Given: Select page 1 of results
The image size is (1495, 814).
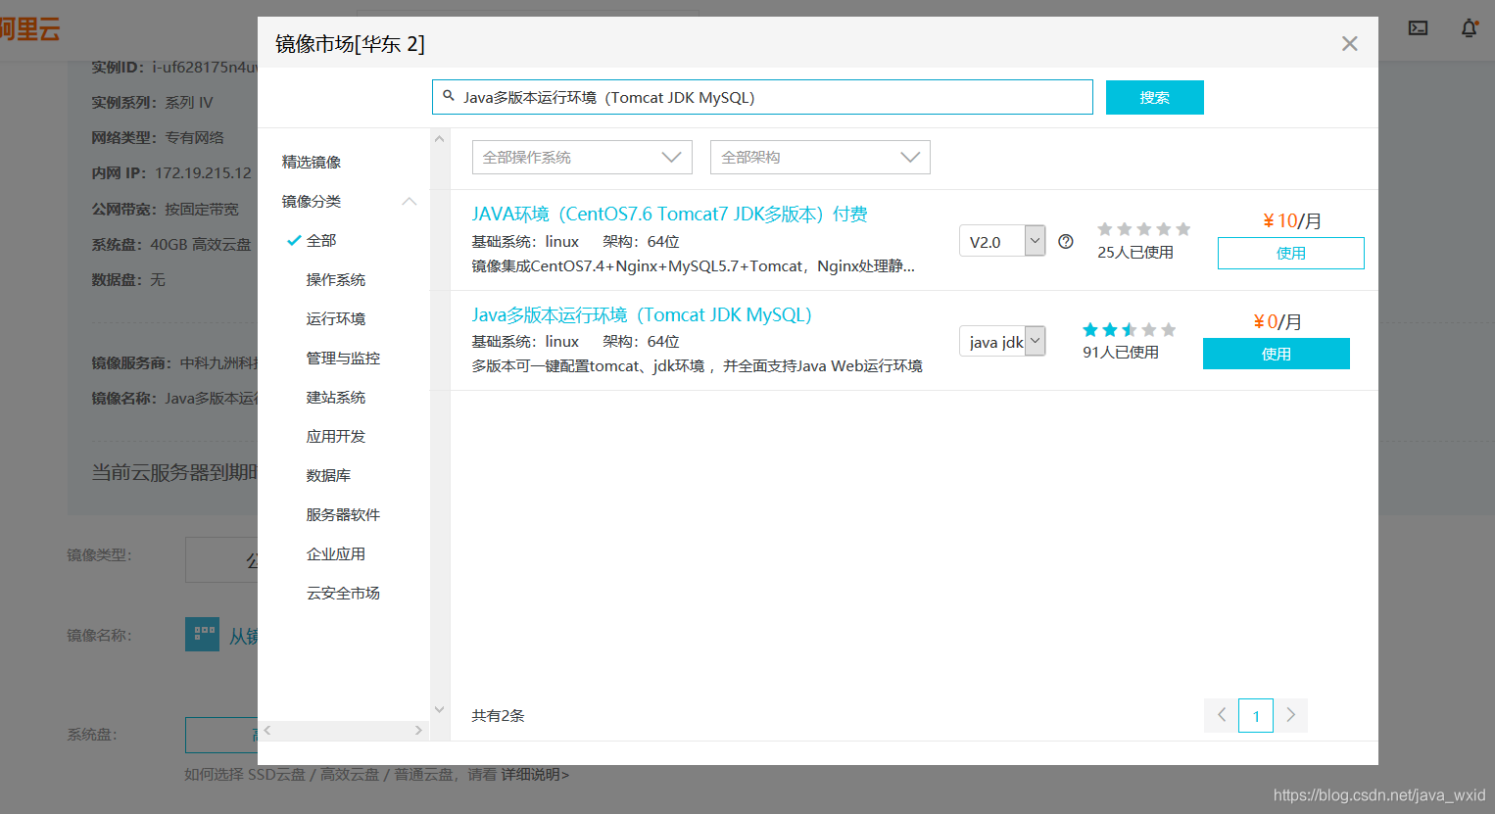Looking at the screenshot, I should click(1256, 715).
